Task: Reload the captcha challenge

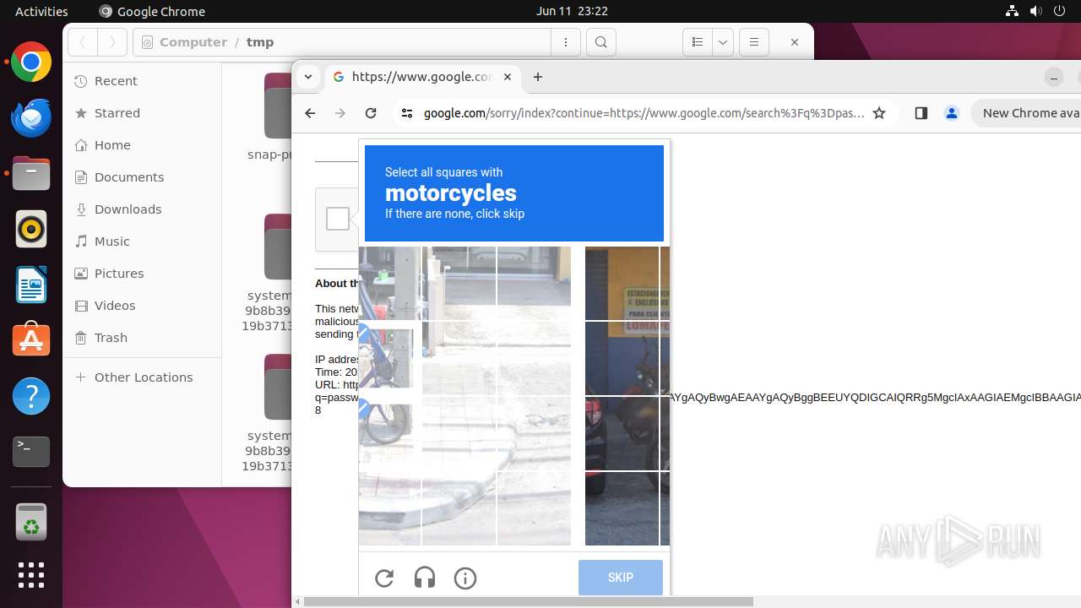Action: pyautogui.click(x=384, y=578)
